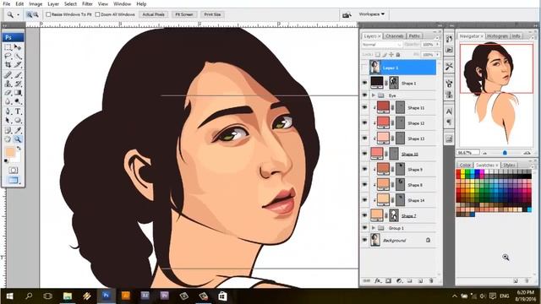Open Photoshop from the Windows taskbar
Viewport: 541px width, 304px height.
click(106, 296)
